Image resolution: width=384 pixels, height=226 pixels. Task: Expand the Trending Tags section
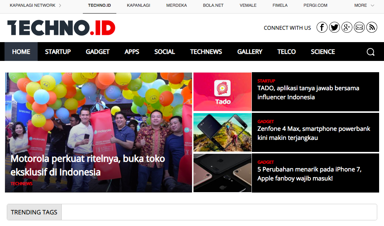[x=34, y=212]
